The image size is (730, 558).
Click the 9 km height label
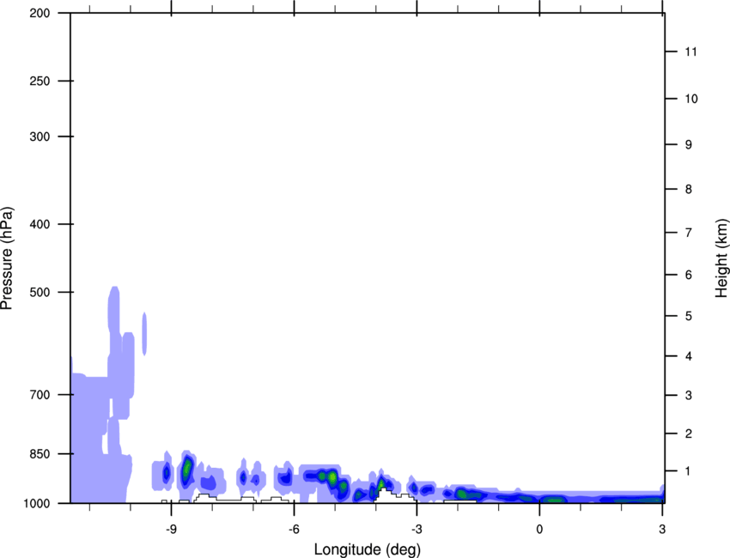[689, 145]
